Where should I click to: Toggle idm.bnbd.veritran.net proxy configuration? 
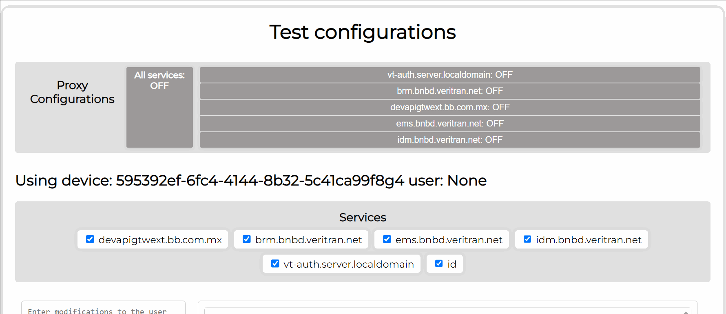tap(449, 140)
